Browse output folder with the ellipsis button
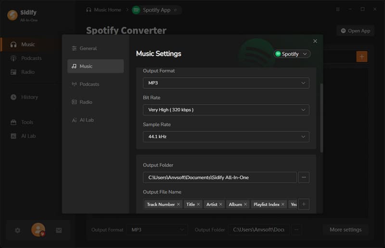Viewport: 385px width, 248px height. (x=304, y=178)
